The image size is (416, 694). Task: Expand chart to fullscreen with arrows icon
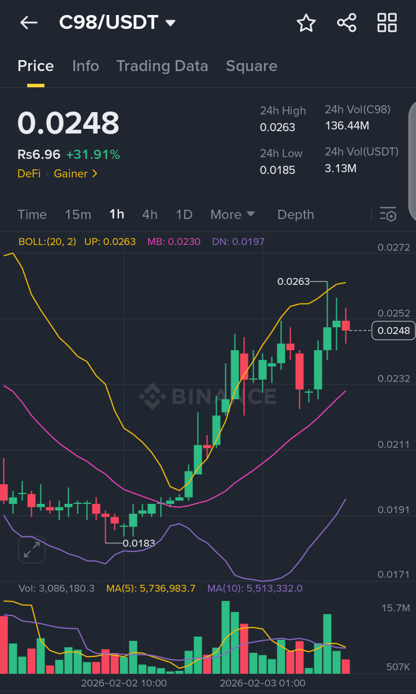tap(32, 550)
